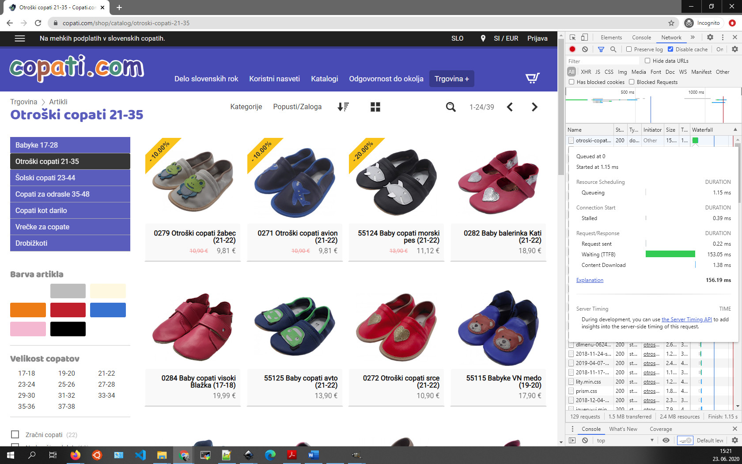Open the SI / EUR region selector
Screen dimensions: 742x464
[x=506, y=38]
